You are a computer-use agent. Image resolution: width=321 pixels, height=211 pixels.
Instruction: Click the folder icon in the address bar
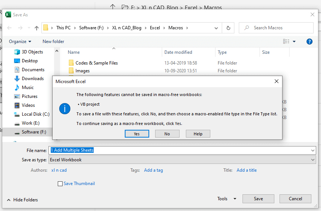click(46, 28)
